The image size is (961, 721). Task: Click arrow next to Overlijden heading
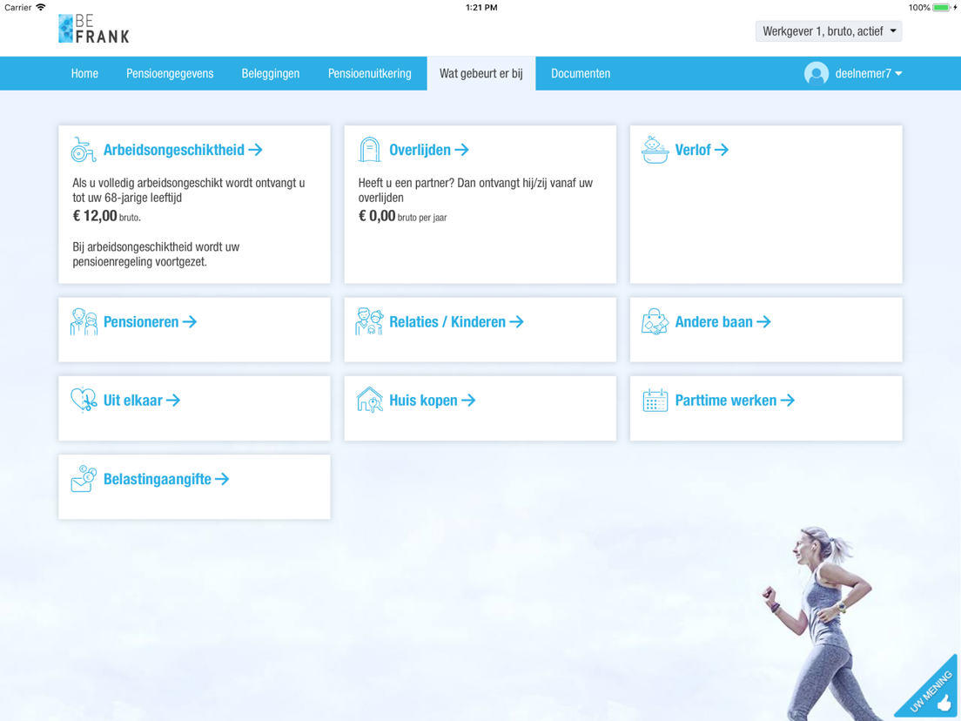coord(461,150)
